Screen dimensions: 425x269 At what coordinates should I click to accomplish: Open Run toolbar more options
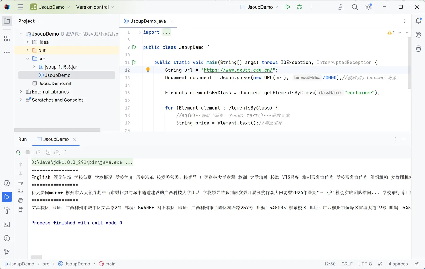[x=66, y=152]
